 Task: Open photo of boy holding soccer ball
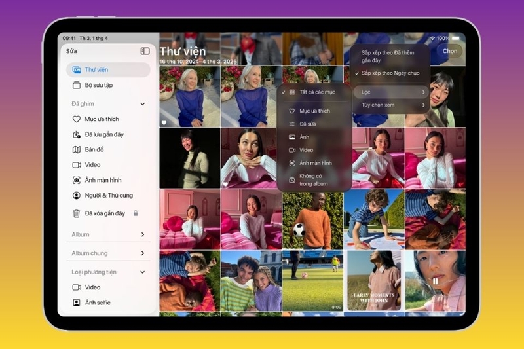[x=312, y=219]
